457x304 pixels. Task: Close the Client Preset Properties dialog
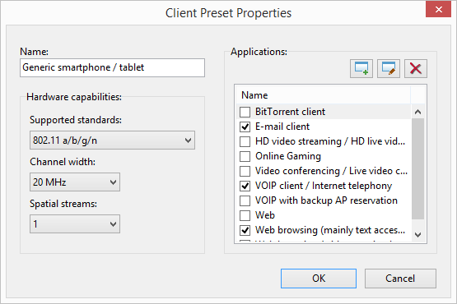click(x=438, y=10)
